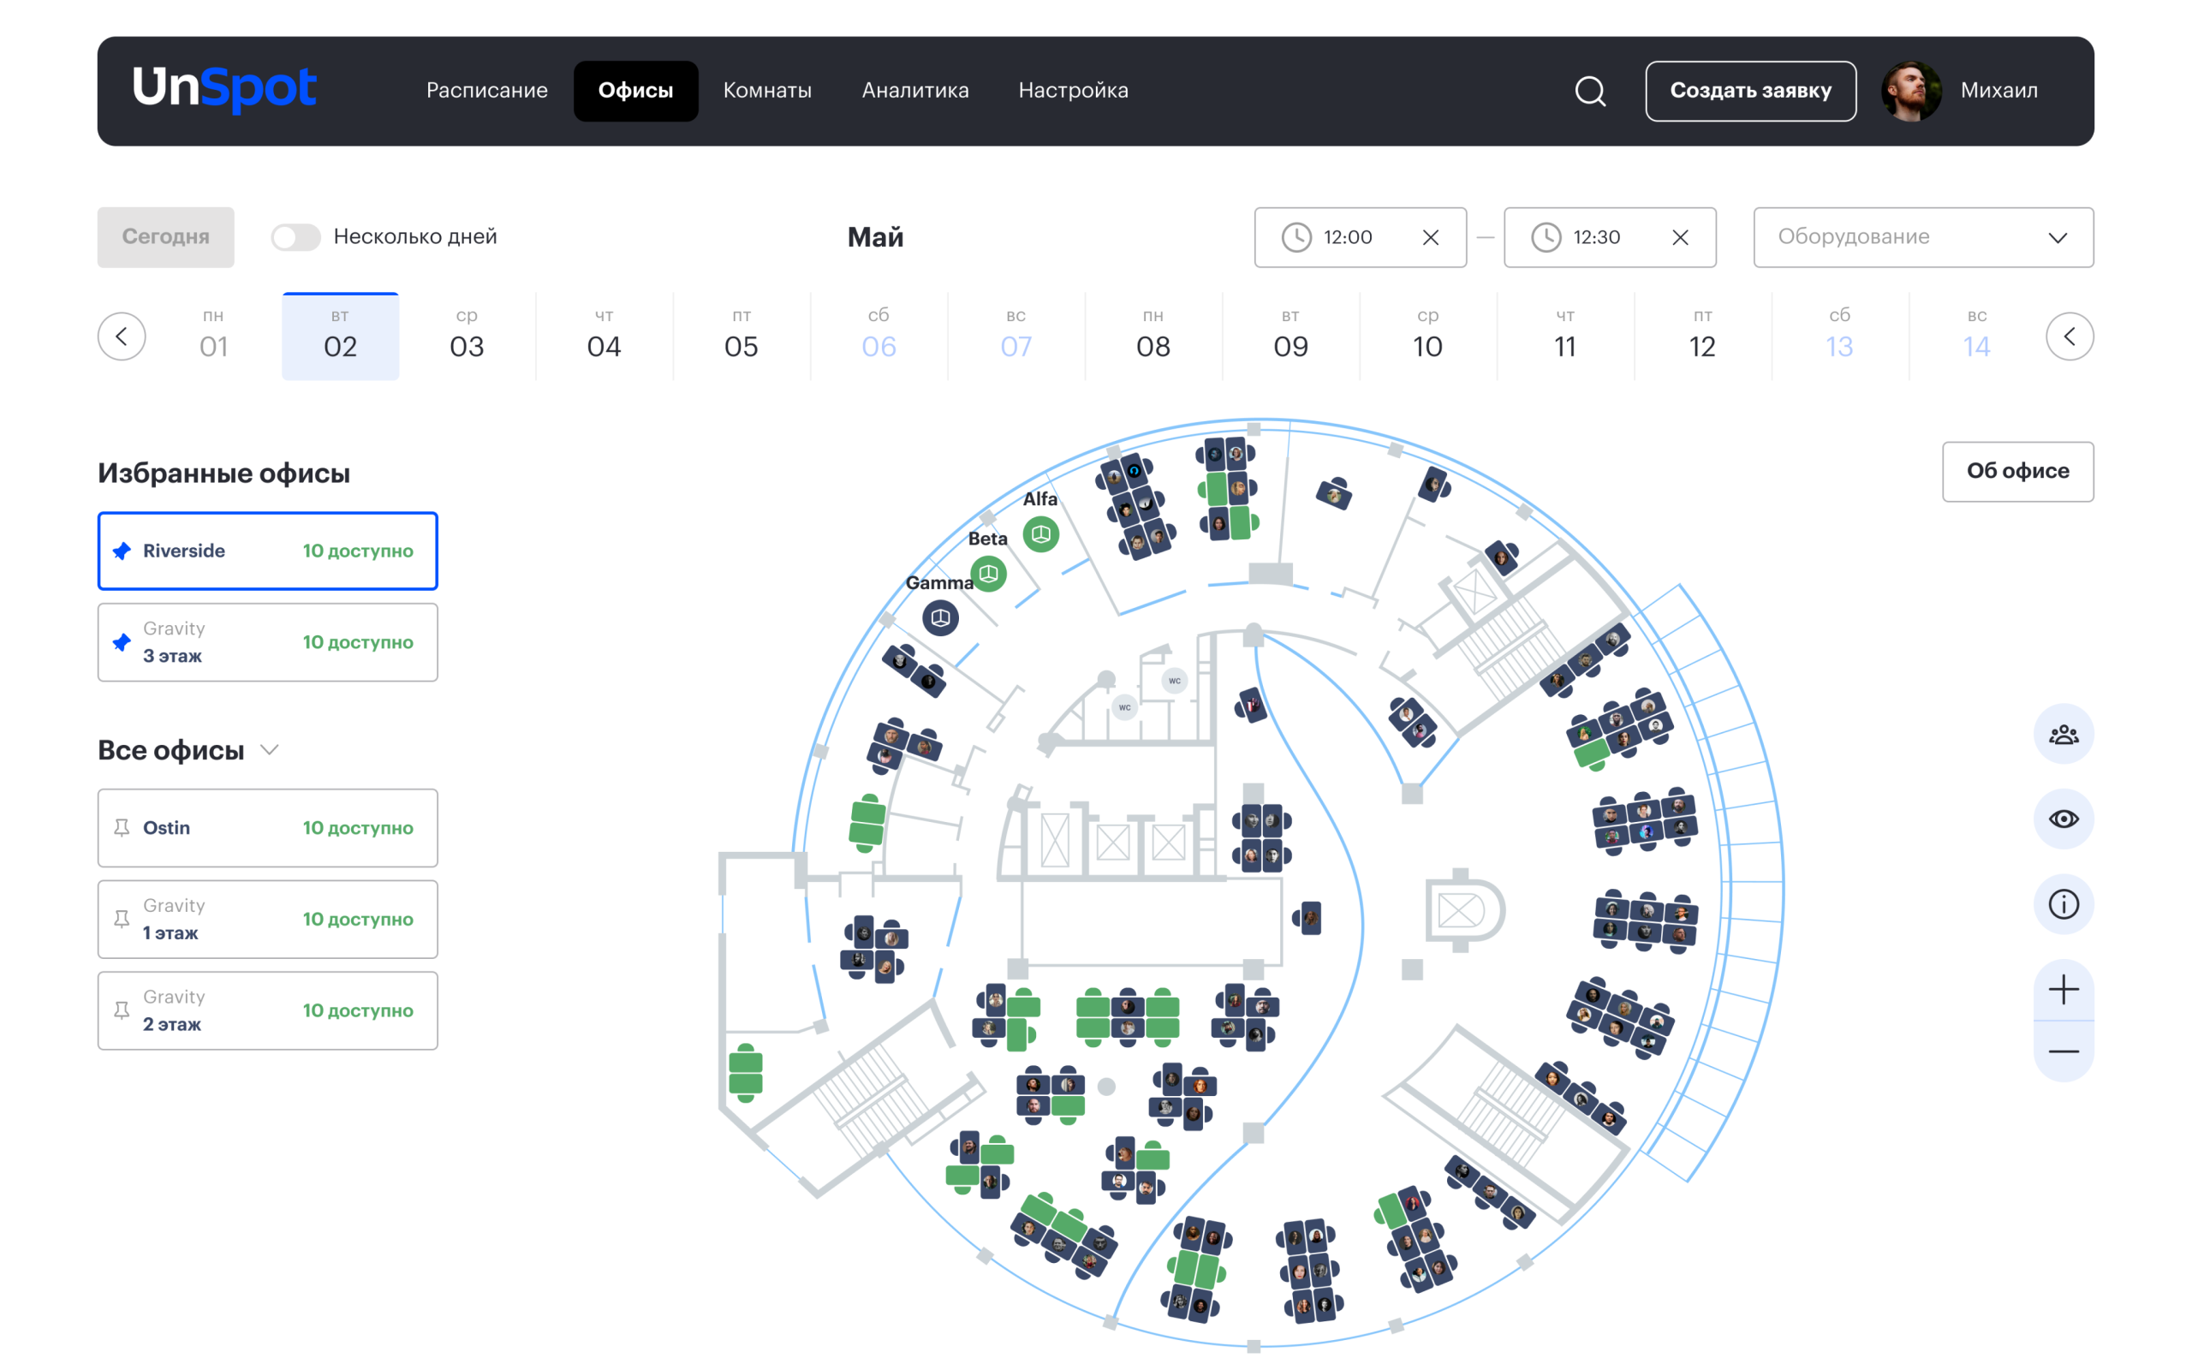Select the Gamma meeting room marker
The image size is (2192, 1370).
pos(940,618)
